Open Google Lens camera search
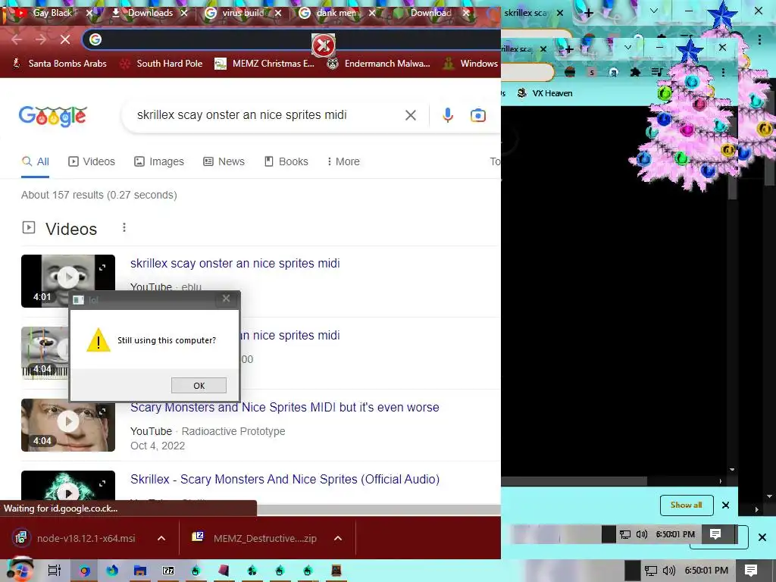This screenshot has width=776, height=582. click(477, 115)
